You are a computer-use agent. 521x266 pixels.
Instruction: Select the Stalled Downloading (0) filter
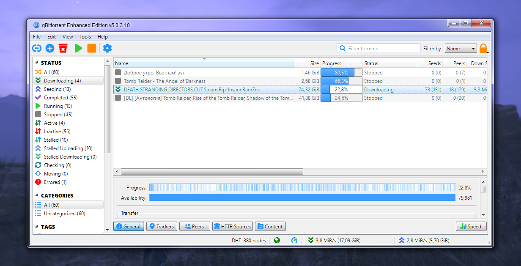(68, 157)
